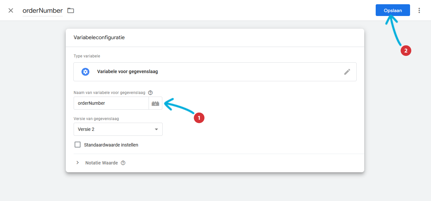Click the Standaardwaarde instellen label text
Image resolution: width=431 pixels, height=201 pixels.
coord(111,145)
